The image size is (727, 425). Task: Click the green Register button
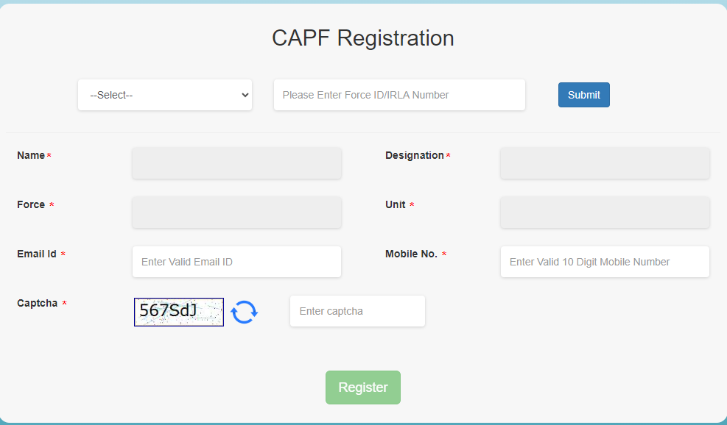363,387
